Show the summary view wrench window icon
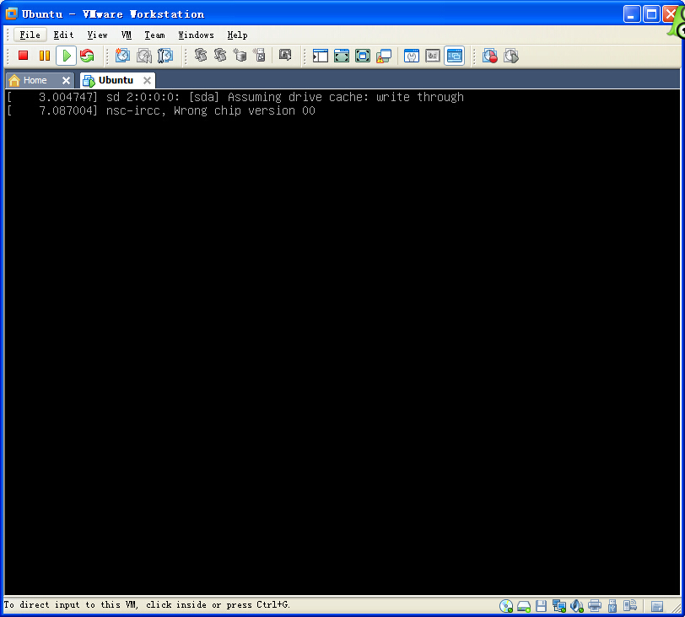This screenshot has height=617, width=685. pos(412,56)
